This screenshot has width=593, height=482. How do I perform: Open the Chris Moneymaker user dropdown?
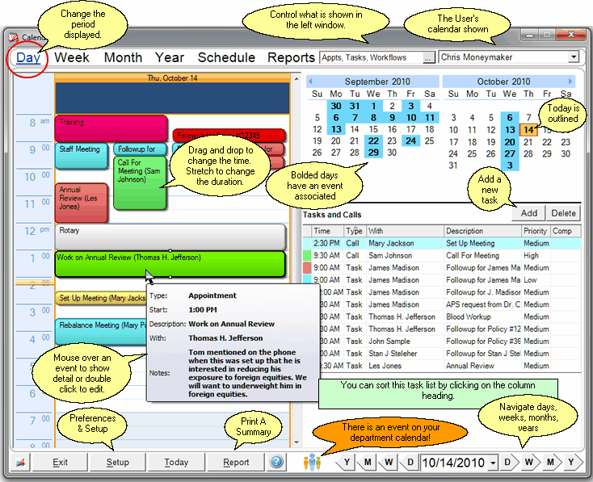(x=574, y=57)
